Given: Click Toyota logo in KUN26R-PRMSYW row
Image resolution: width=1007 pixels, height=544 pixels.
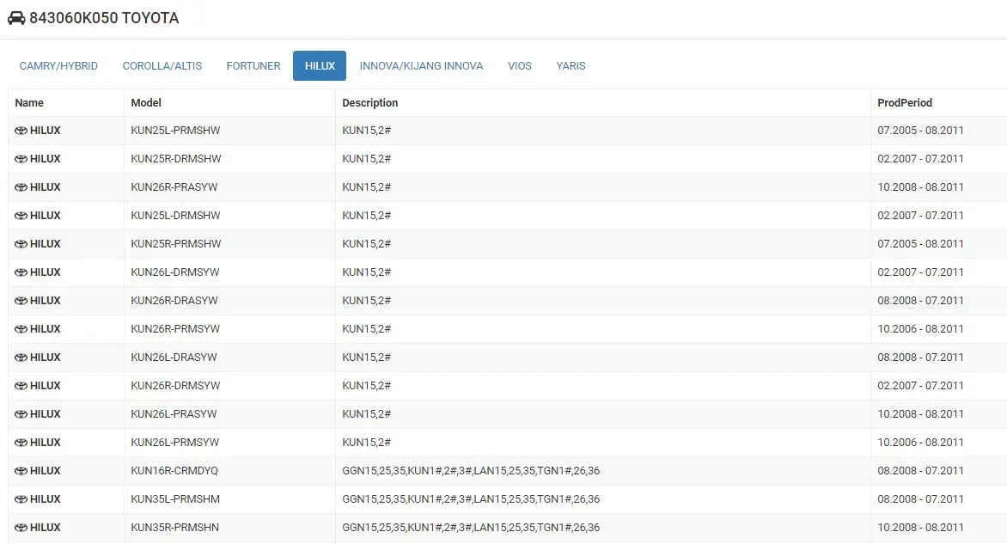Looking at the screenshot, I should tap(21, 328).
